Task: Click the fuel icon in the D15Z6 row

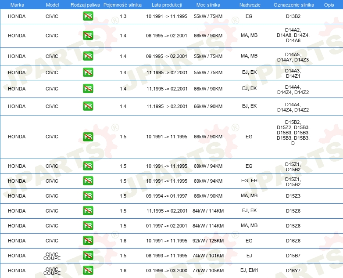Action: (88, 211)
